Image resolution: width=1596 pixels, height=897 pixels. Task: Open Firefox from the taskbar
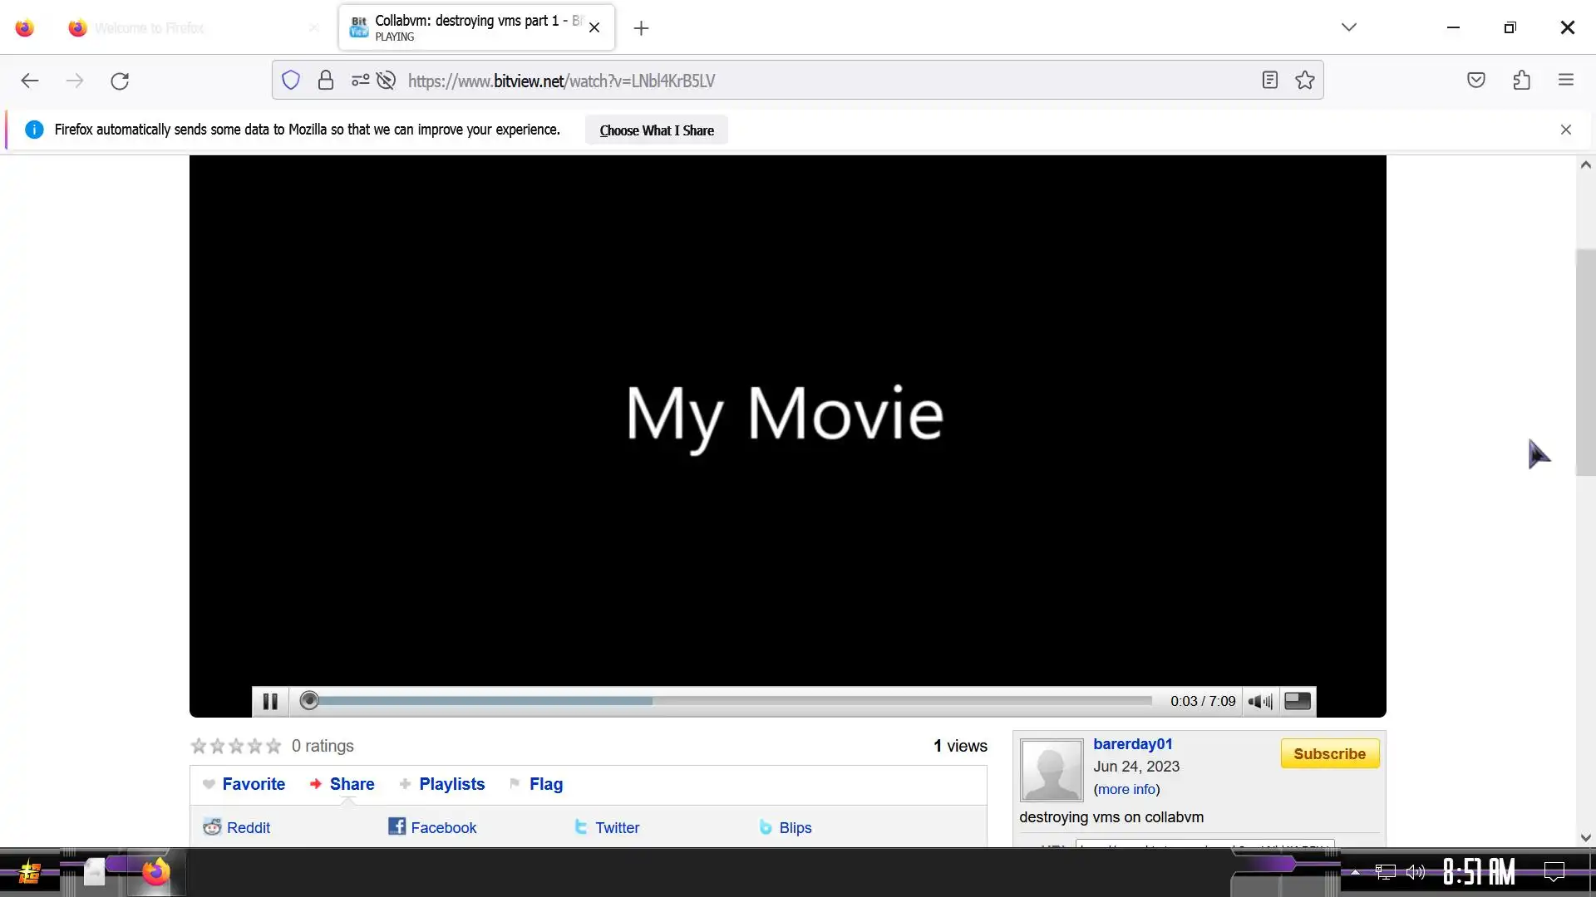point(155,872)
